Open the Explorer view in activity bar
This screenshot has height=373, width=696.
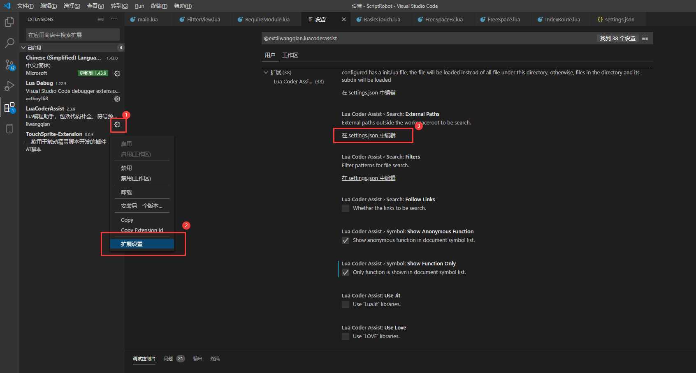tap(9, 21)
